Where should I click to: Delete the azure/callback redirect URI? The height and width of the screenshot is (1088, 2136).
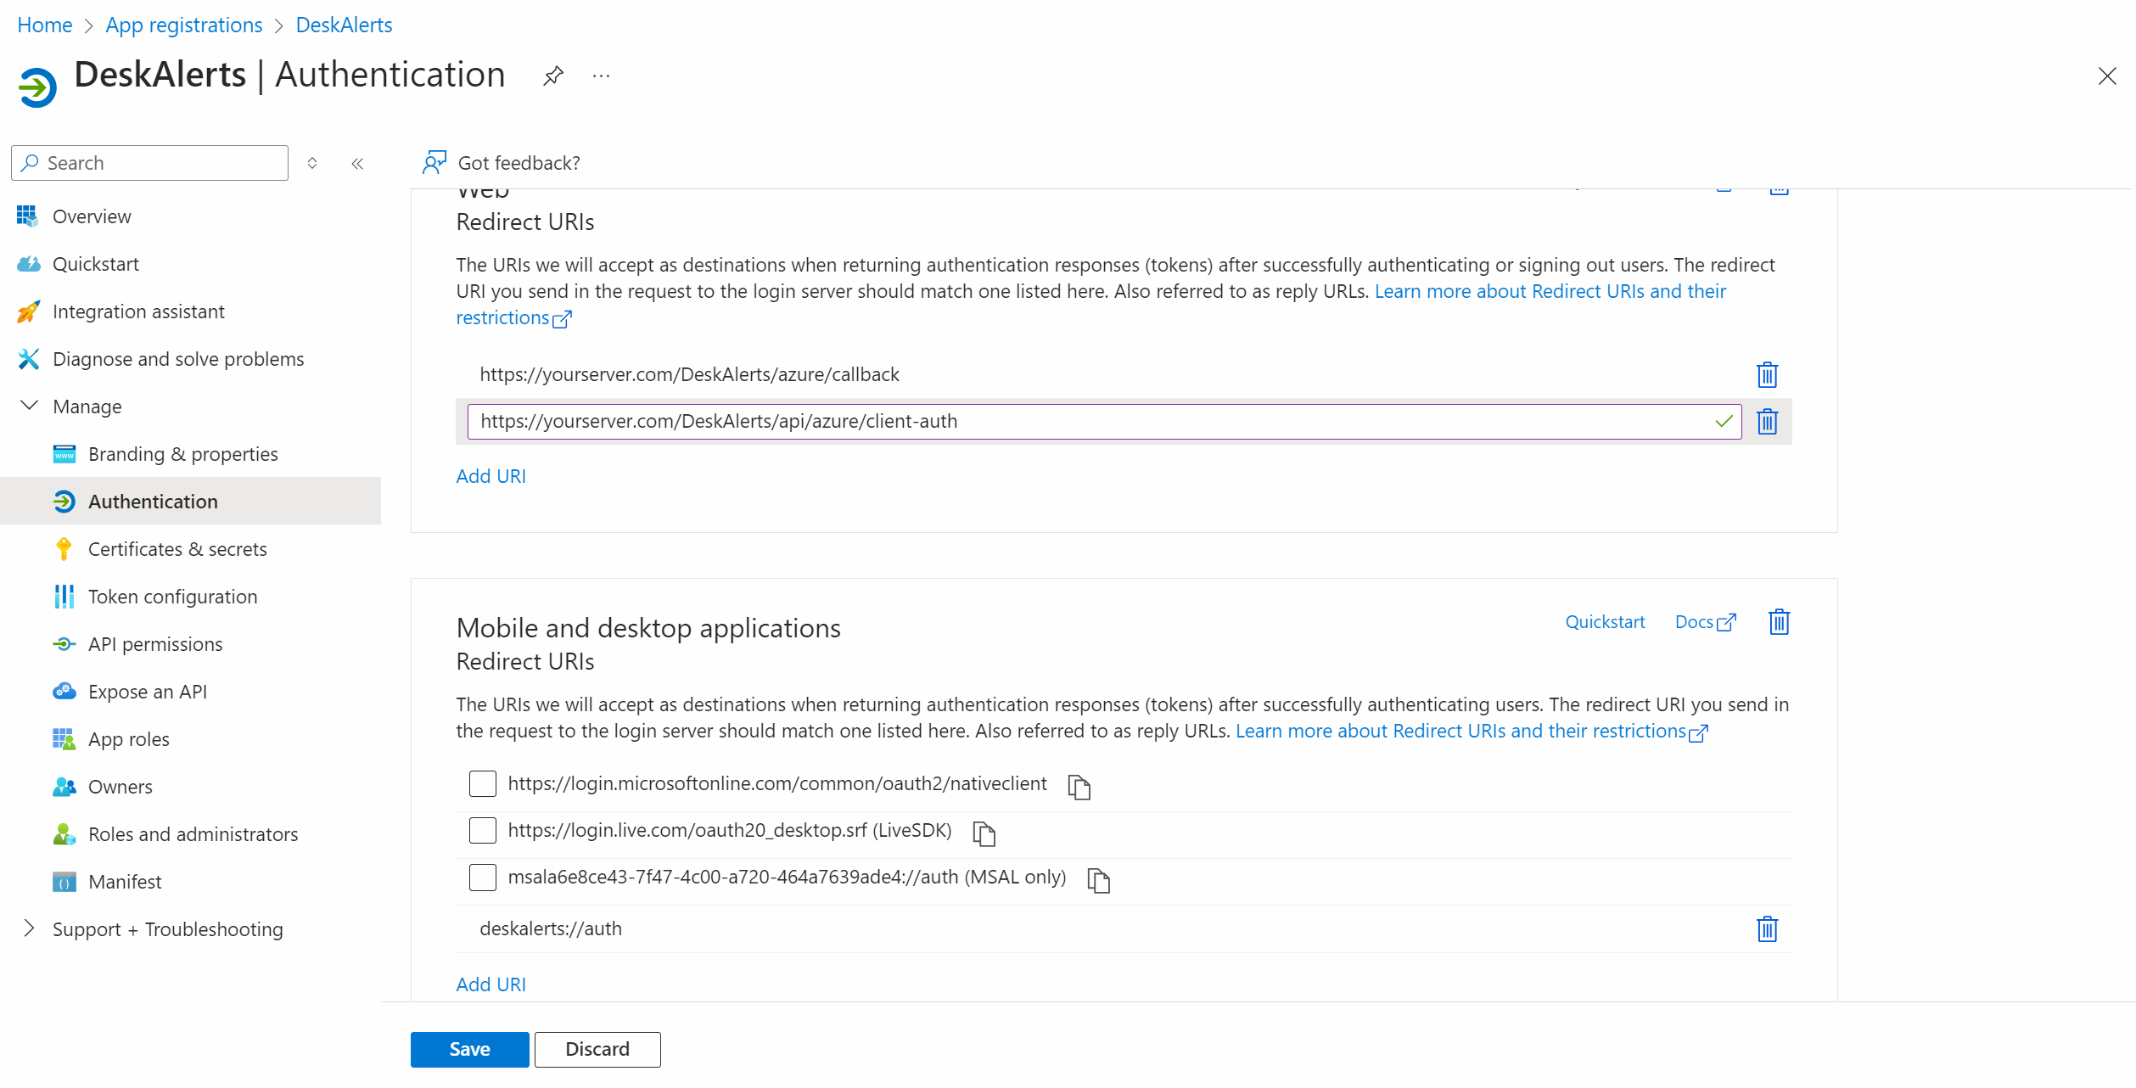coord(1767,374)
